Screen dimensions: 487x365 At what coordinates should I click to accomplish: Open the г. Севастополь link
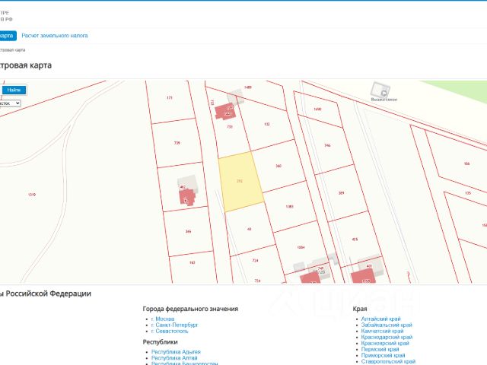click(x=170, y=331)
